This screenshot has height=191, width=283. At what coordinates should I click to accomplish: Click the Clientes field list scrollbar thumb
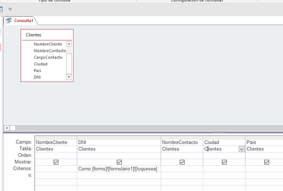69,64
